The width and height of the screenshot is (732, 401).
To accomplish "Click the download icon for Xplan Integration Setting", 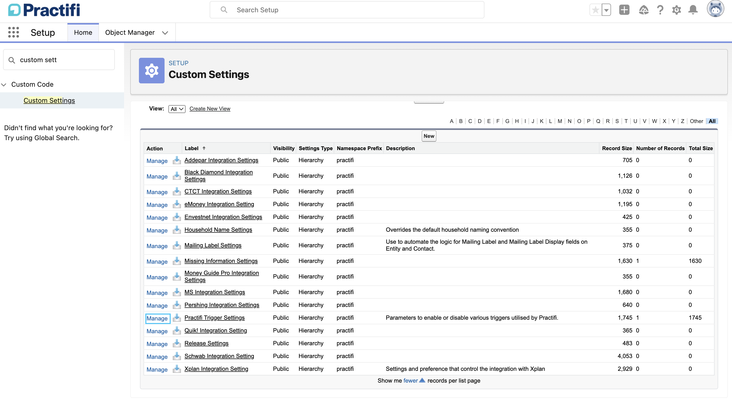I will point(177,369).
